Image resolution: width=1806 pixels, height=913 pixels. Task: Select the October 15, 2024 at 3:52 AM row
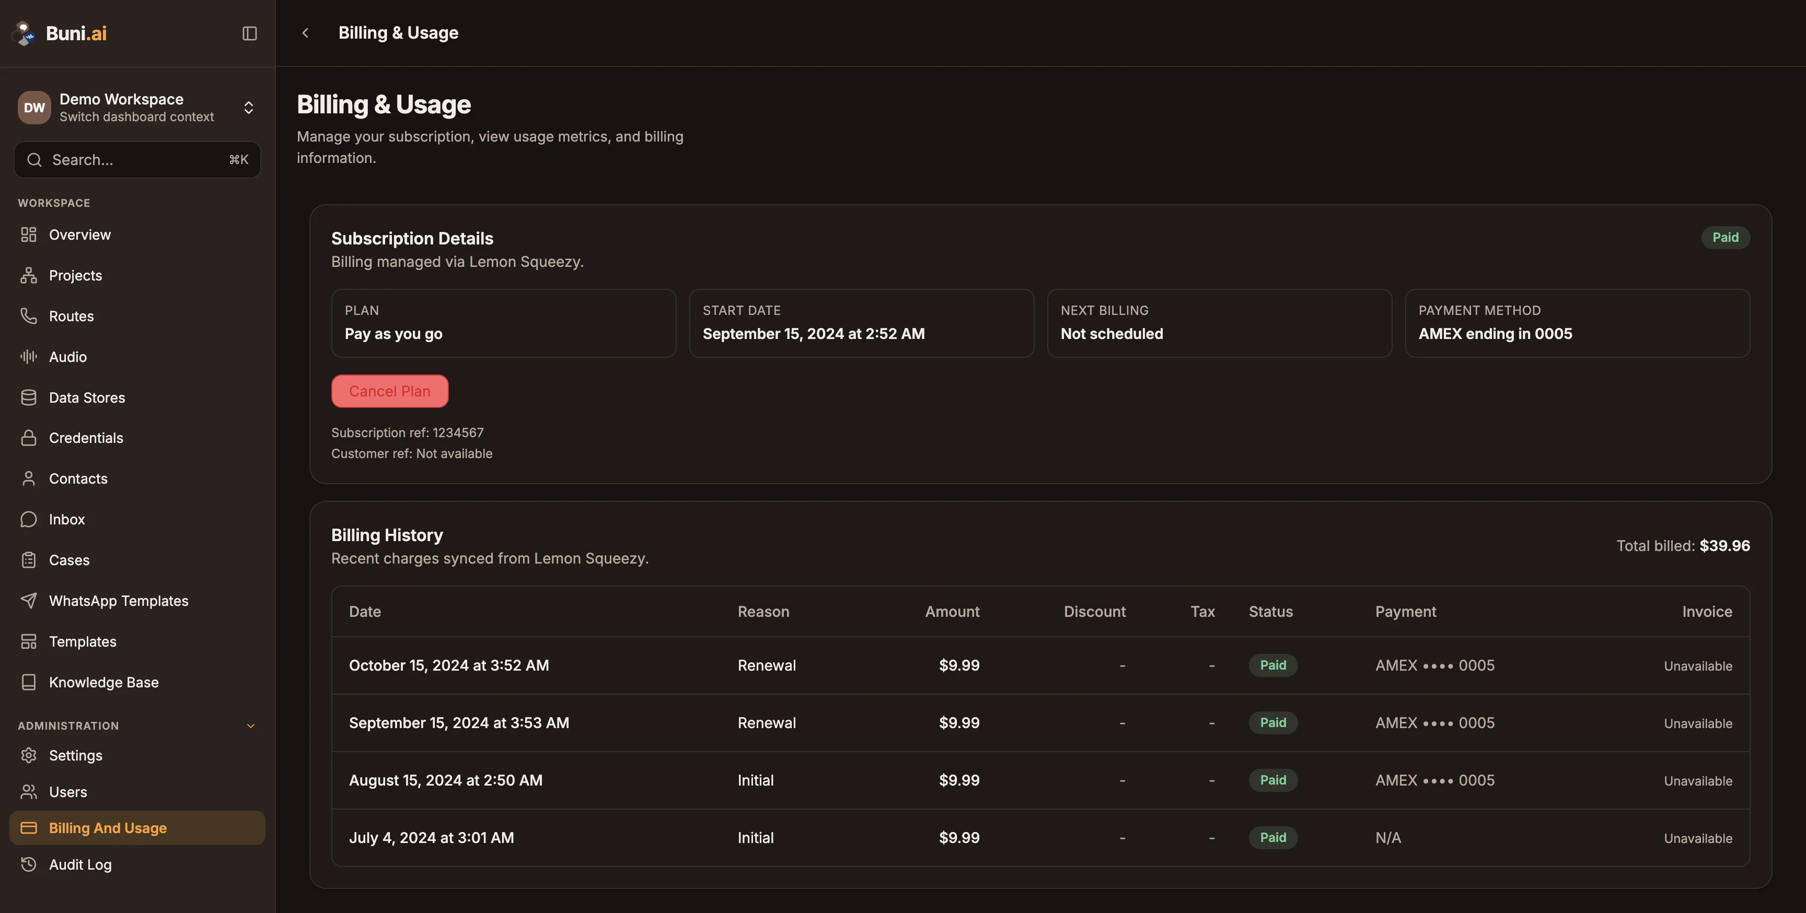click(x=1040, y=665)
